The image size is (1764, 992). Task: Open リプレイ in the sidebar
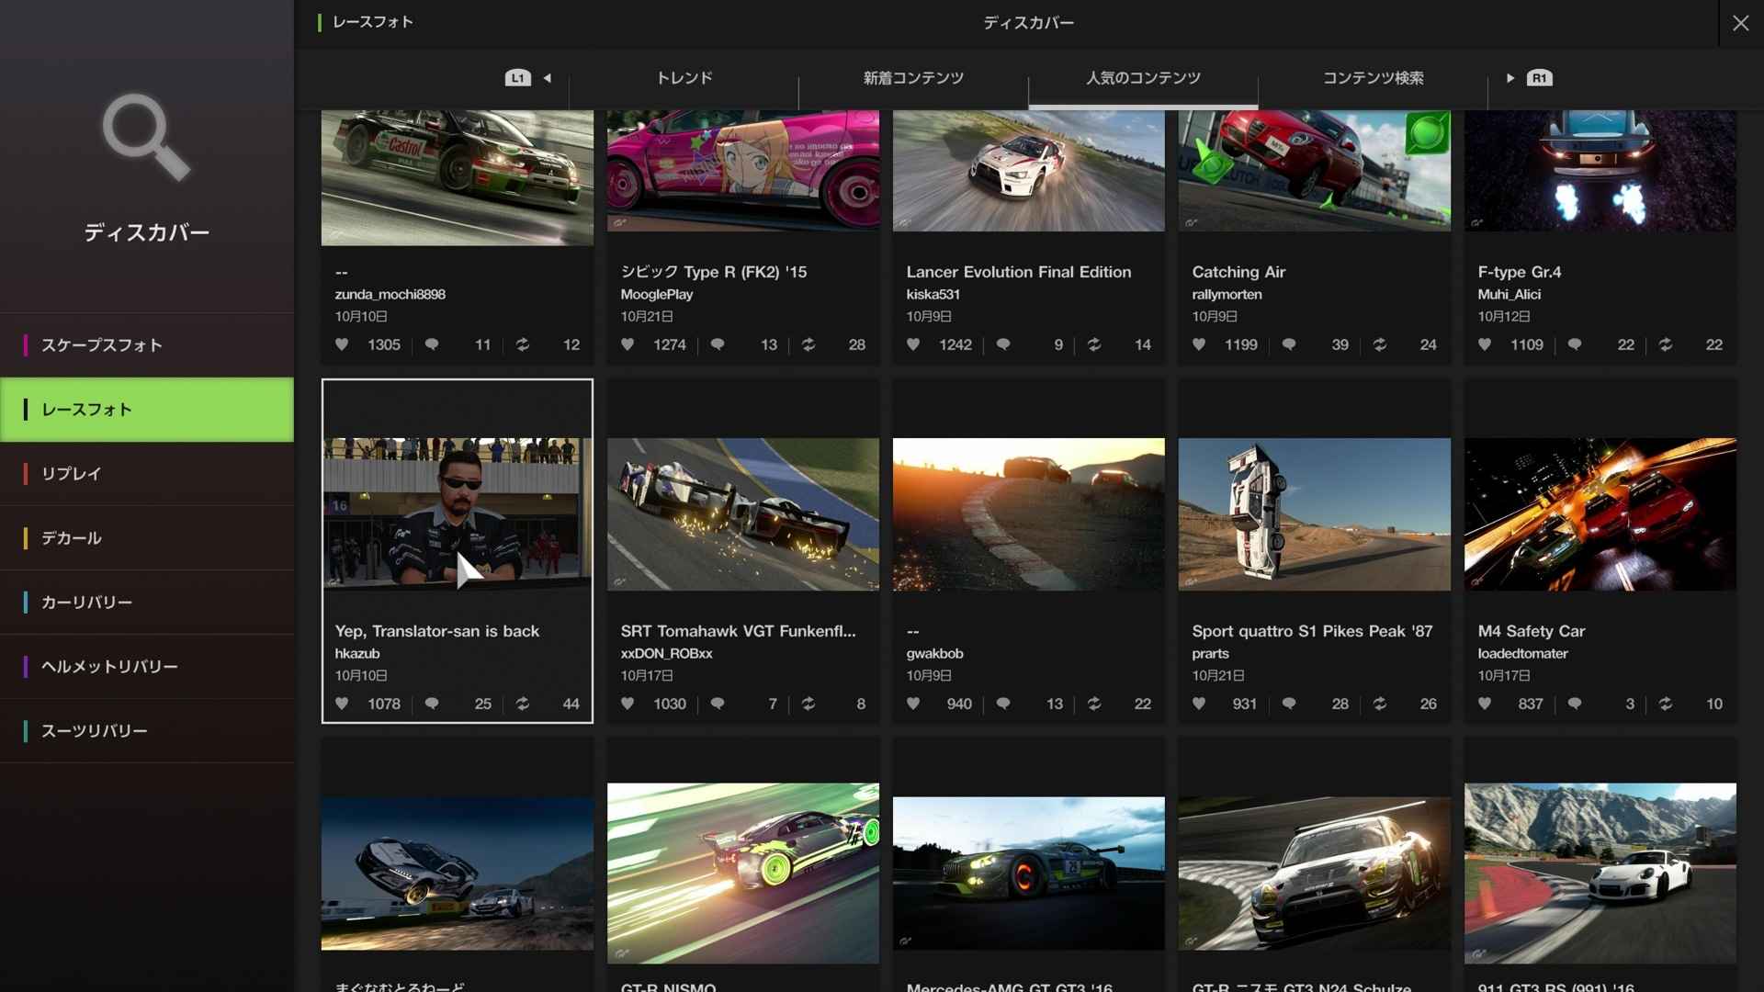tap(147, 474)
